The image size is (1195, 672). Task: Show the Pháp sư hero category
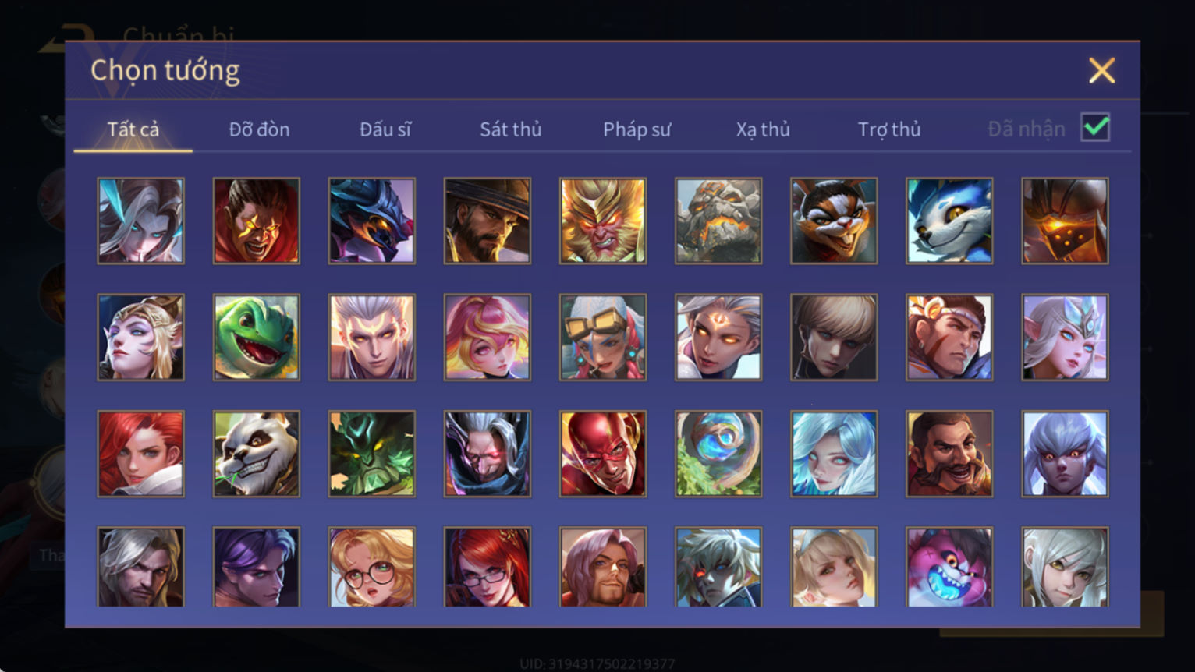coord(637,129)
